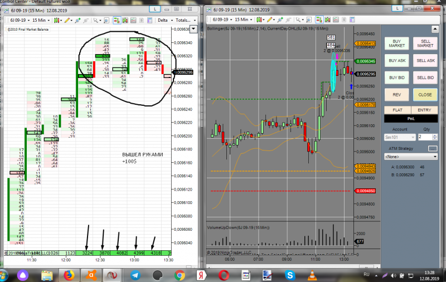The image size is (446, 282).
Task: Click the volume speaker icon in system tray
Action: pyautogui.click(x=394, y=275)
